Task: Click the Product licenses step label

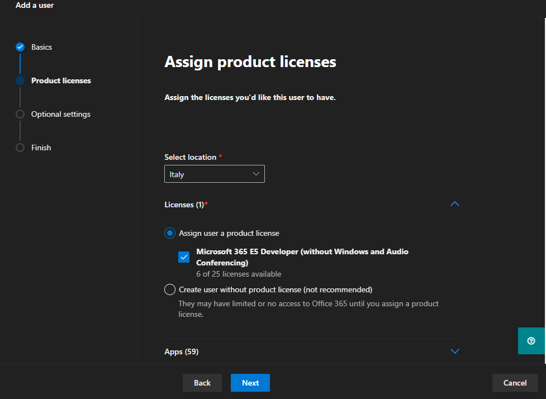Action: [x=61, y=80]
